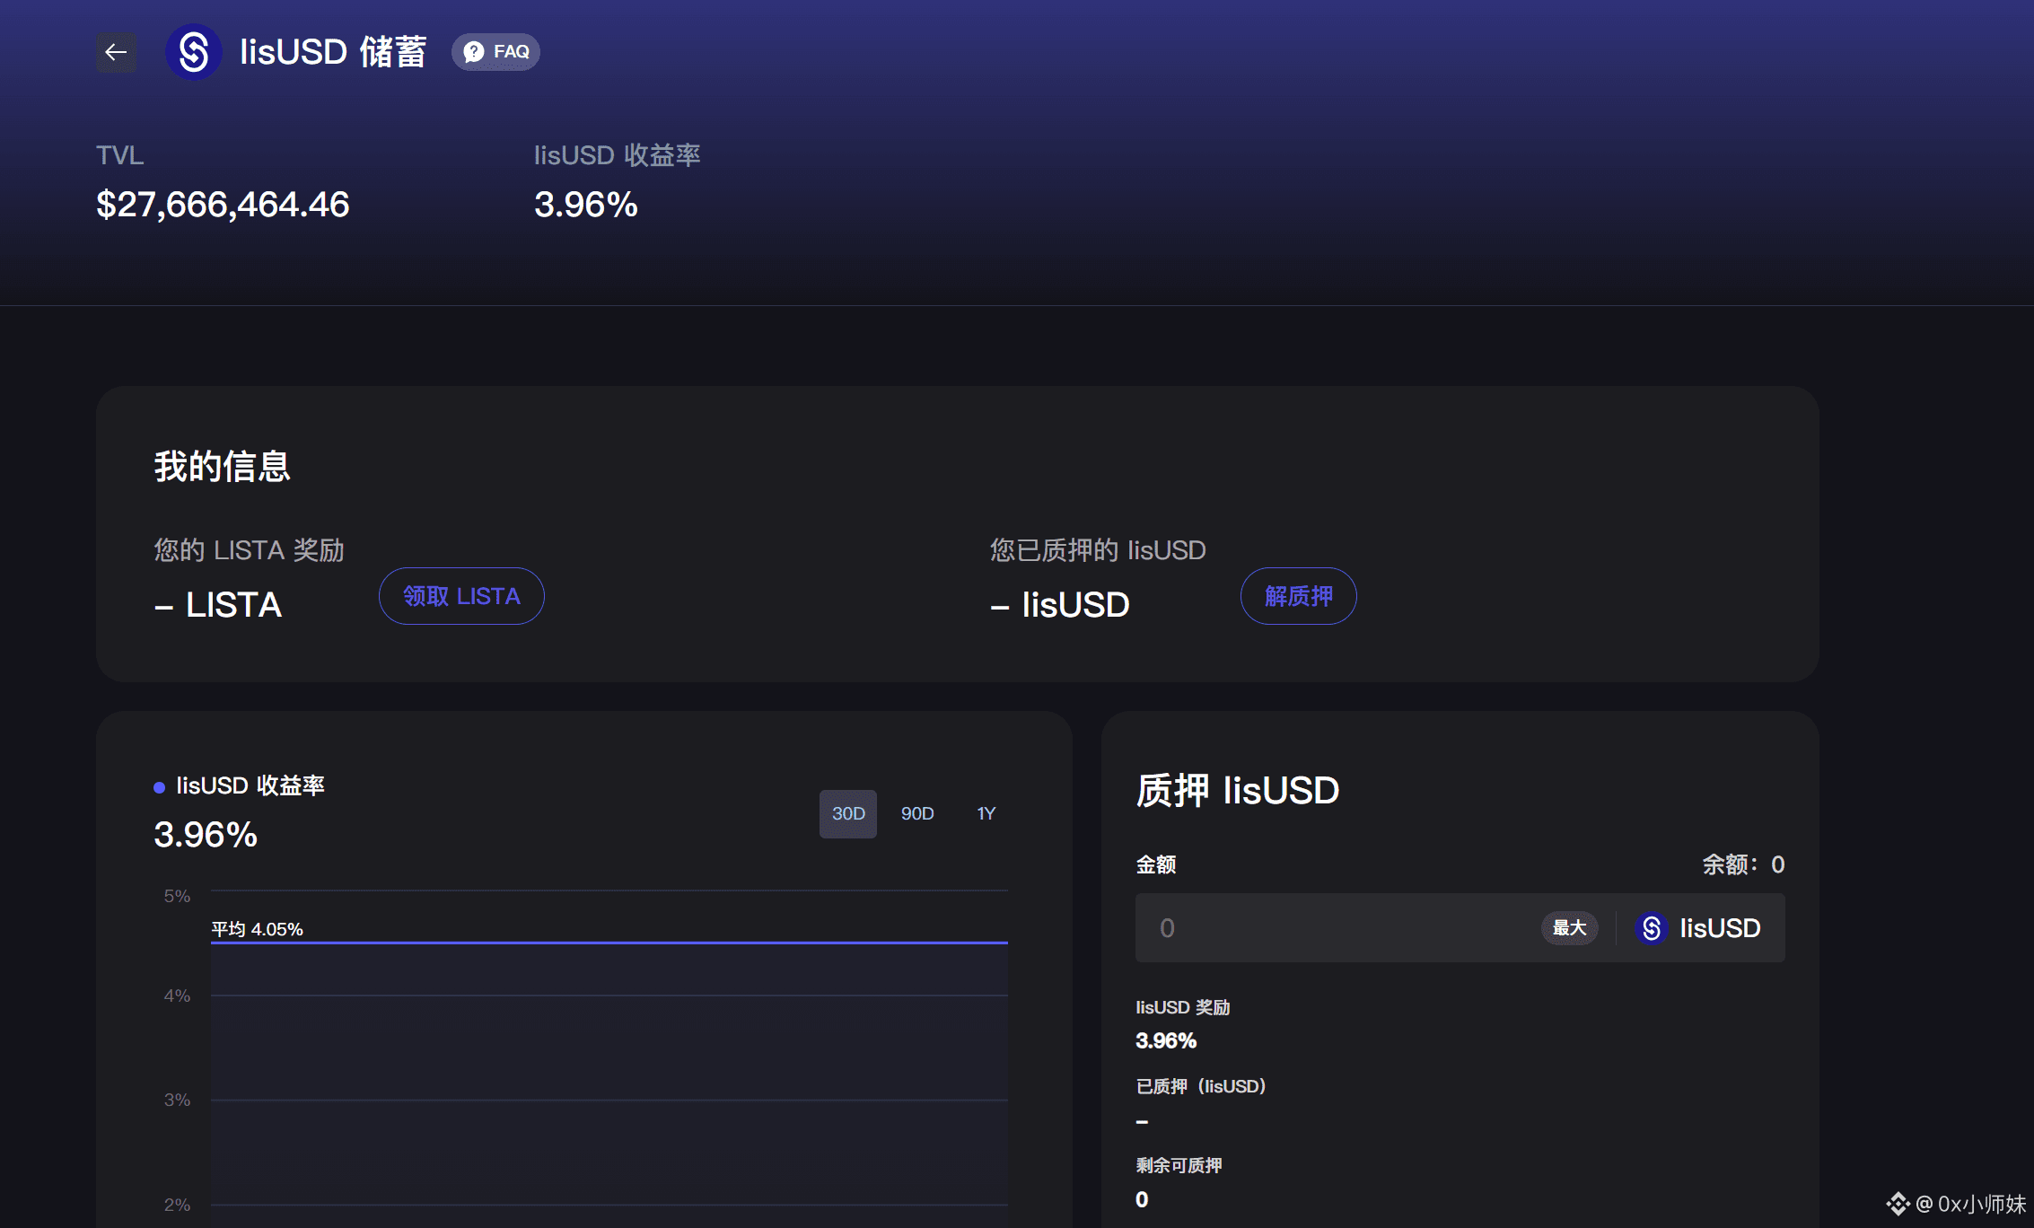Click the 平均 4.05% average line label
This screenshot has width=2034, height=1228.
[x=257, y=929]
